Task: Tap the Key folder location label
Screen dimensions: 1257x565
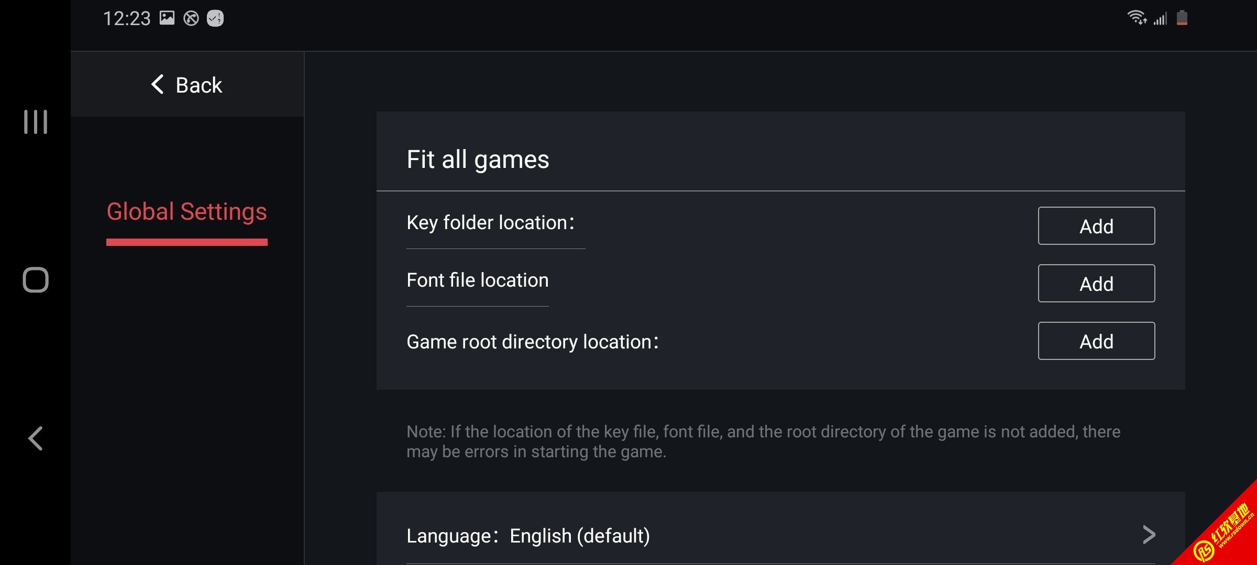Action: [490, 223]
